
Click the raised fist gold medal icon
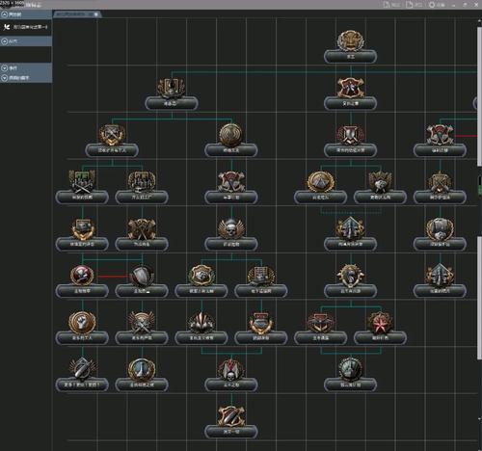pos(82,323)
